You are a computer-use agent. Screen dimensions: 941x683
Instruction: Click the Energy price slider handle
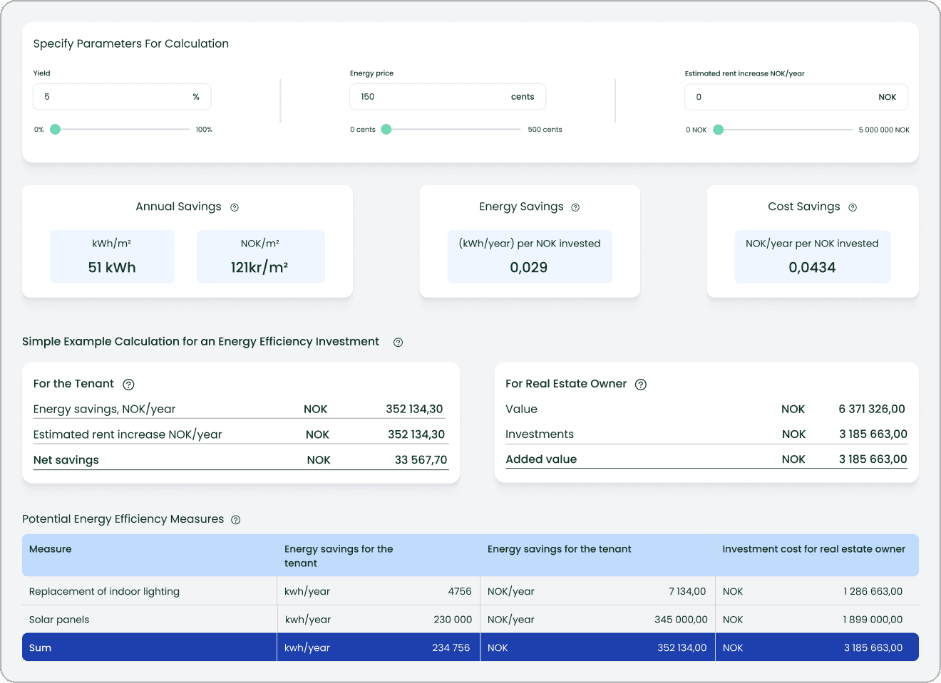click(x=386, y=130)
